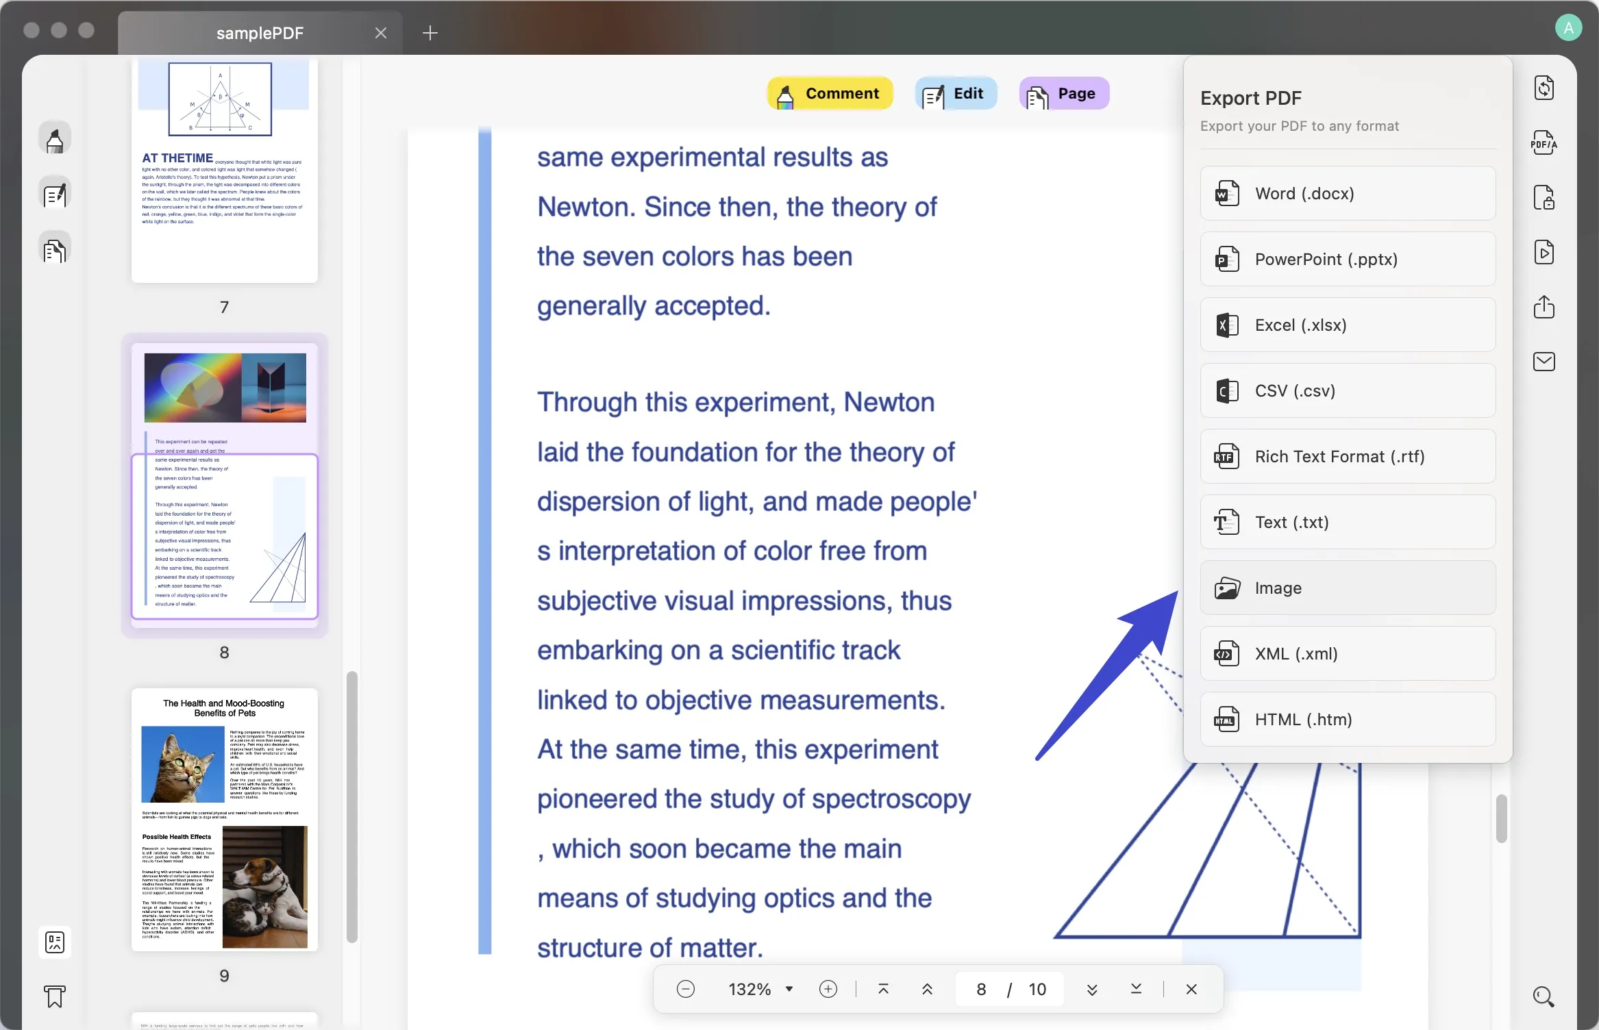Go to next page chevron

click(x=1092, y=989)
